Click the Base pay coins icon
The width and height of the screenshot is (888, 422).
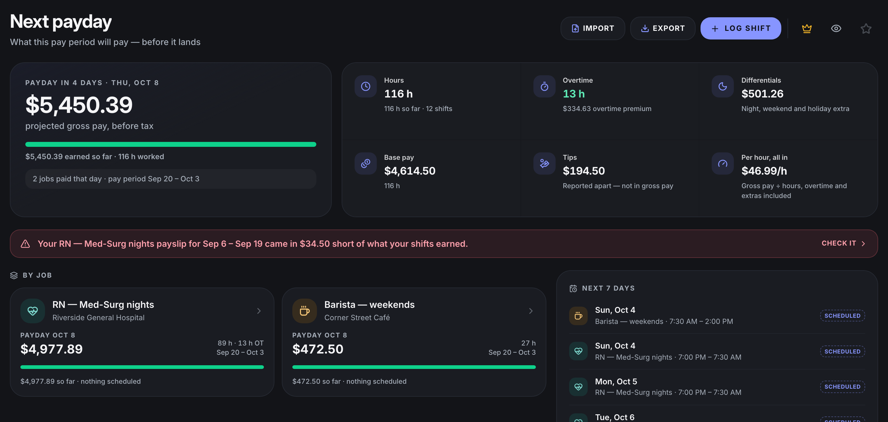click(365, 163)
